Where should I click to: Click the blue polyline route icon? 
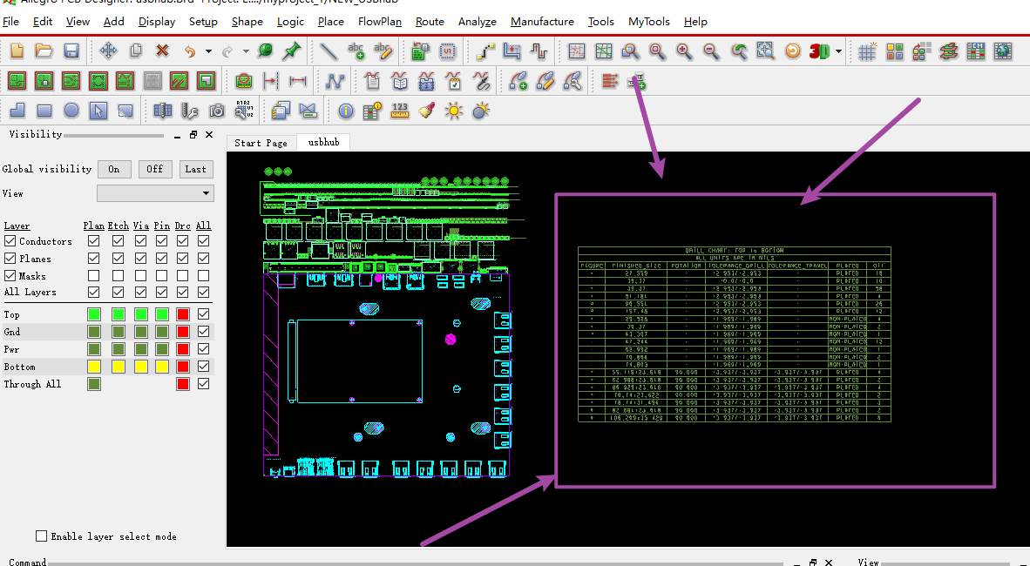pyautogui.click(x=335, y=81)
